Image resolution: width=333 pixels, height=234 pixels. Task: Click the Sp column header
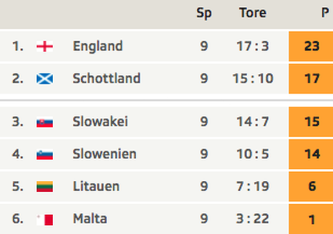click(204, 13)
